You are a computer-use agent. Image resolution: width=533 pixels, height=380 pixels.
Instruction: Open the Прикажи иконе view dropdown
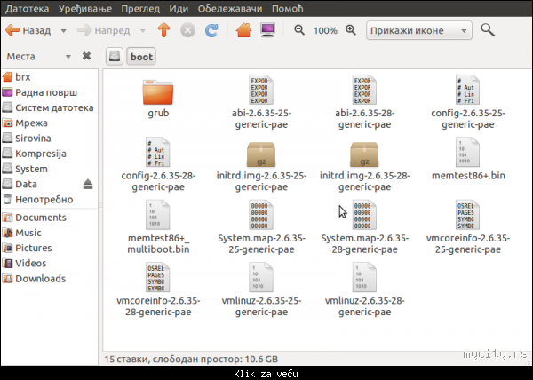pyautogui.click(x=418, y=30)
